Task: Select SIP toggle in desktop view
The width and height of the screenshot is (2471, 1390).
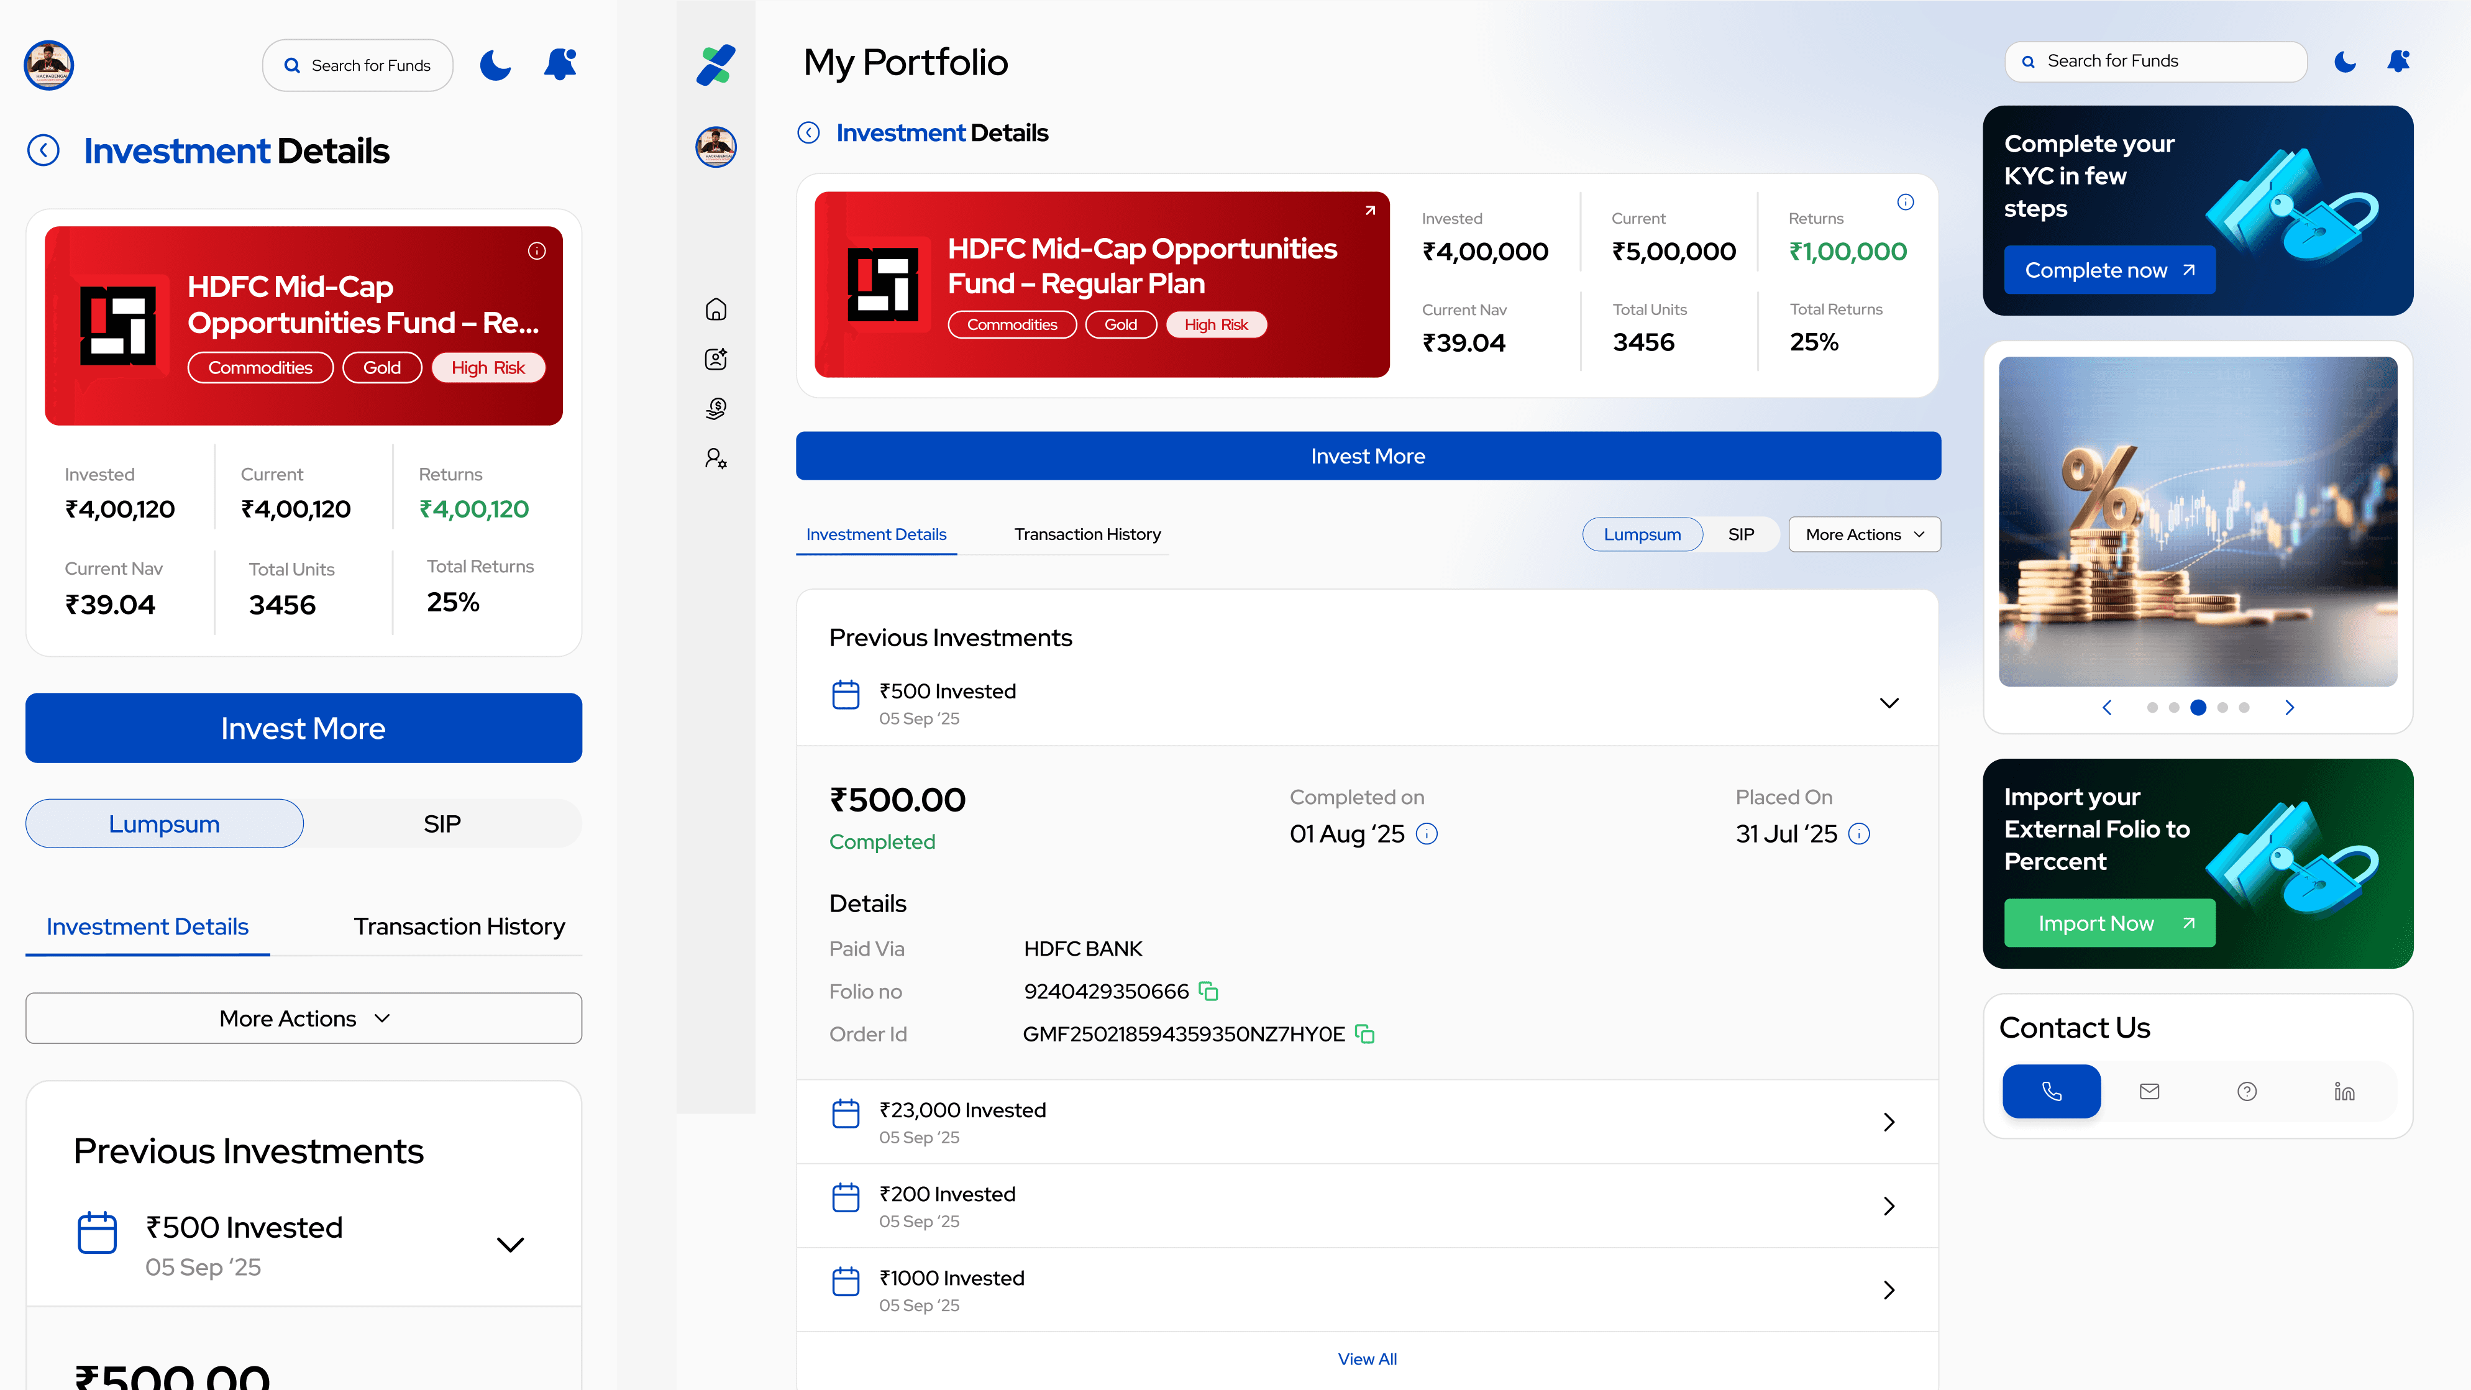Action: [1741, 534]
